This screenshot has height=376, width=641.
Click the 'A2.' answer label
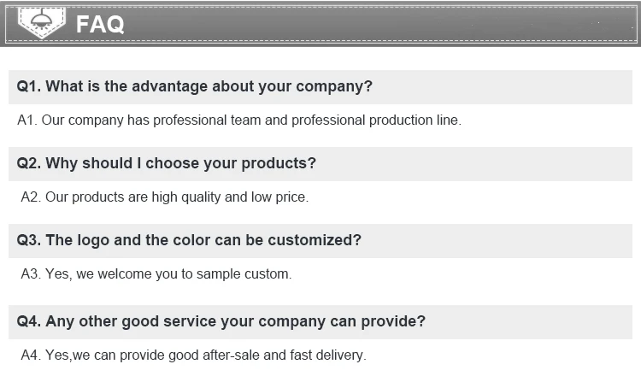pyautogui.click(x=31, y=197)
